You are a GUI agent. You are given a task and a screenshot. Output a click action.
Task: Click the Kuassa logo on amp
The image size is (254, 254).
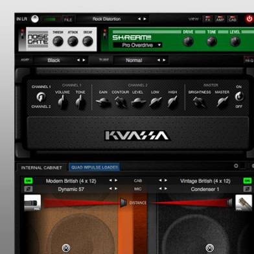click(x=137, y=136)
